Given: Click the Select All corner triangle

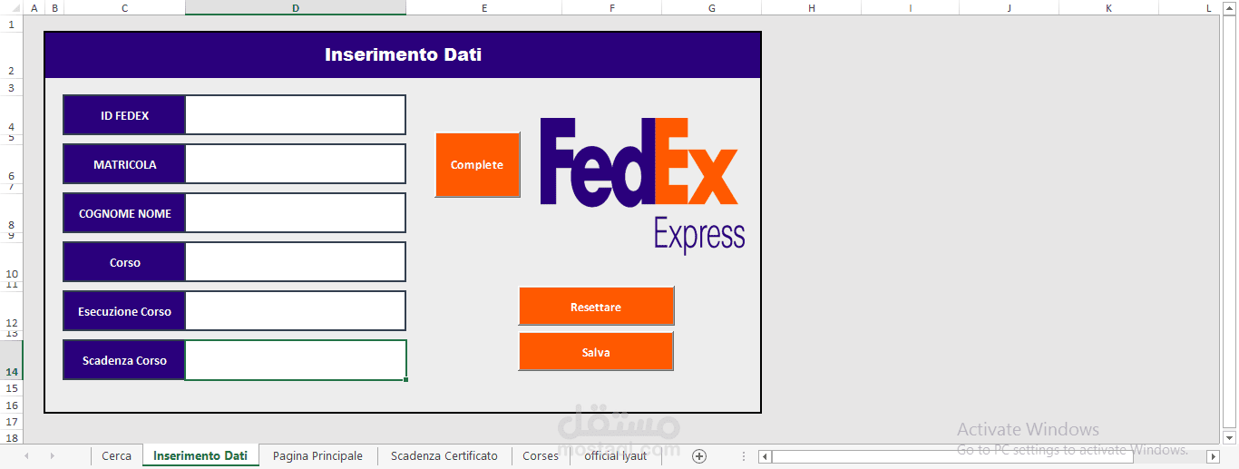Looking at the screenshot, I should tap(11, 7).
